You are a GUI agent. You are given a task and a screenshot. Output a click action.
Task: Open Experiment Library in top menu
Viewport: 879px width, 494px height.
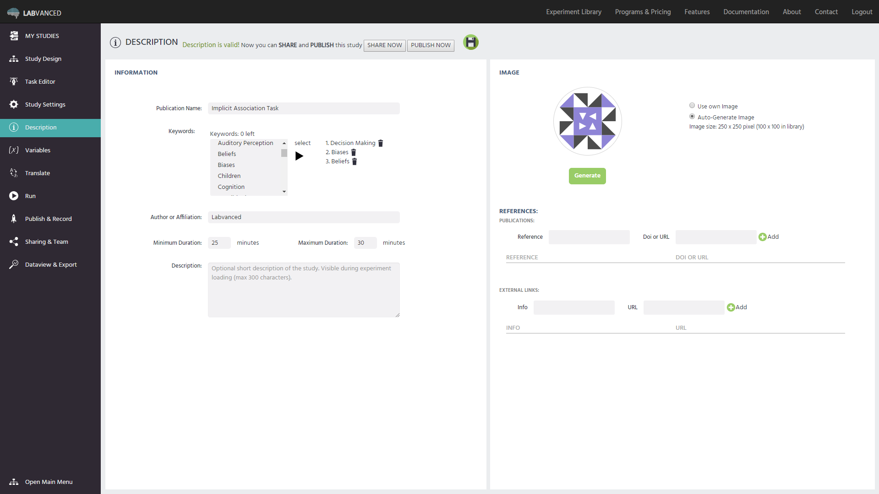tap(573, 12)
